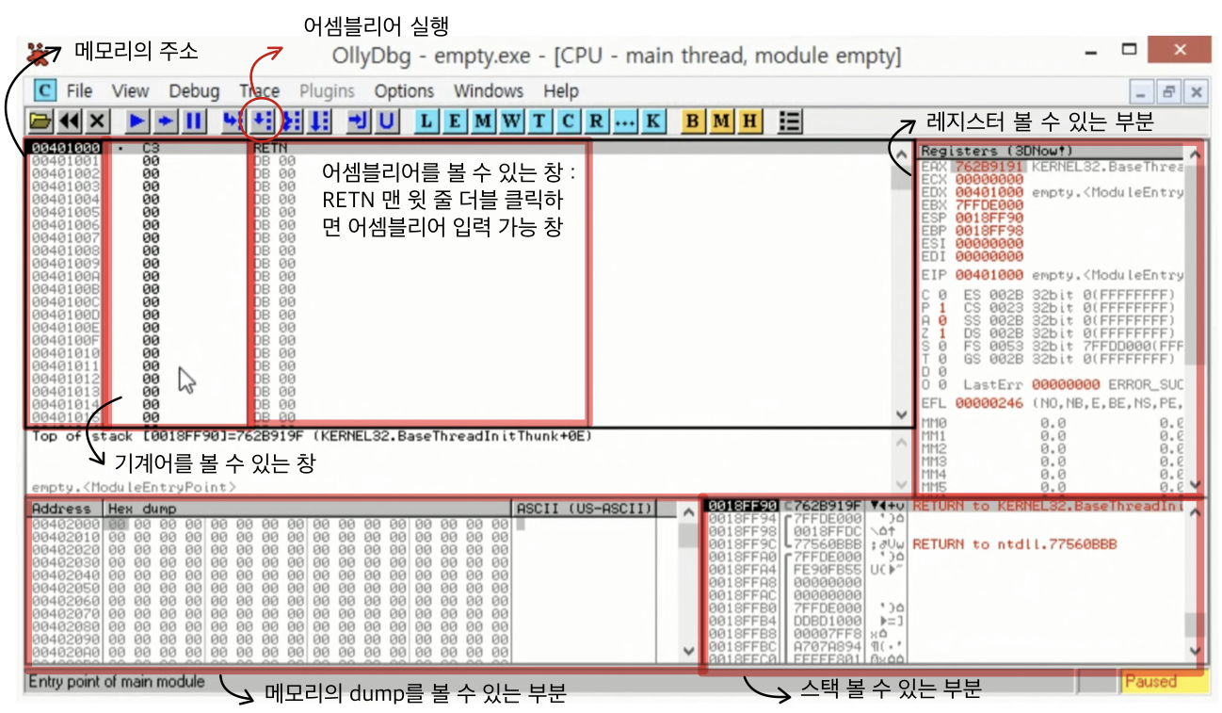Open Hardware breakpoints with yellow H icon
Image resolution: width=1222 pixels, height=713 pixels.
749,121
